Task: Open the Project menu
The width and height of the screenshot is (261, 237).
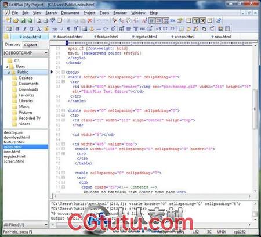Action: [89, 13]
